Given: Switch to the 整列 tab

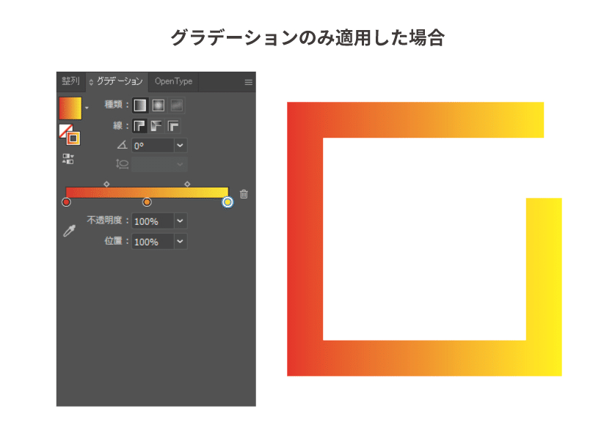Looking at the screenshot, I should tap(70, 81).
